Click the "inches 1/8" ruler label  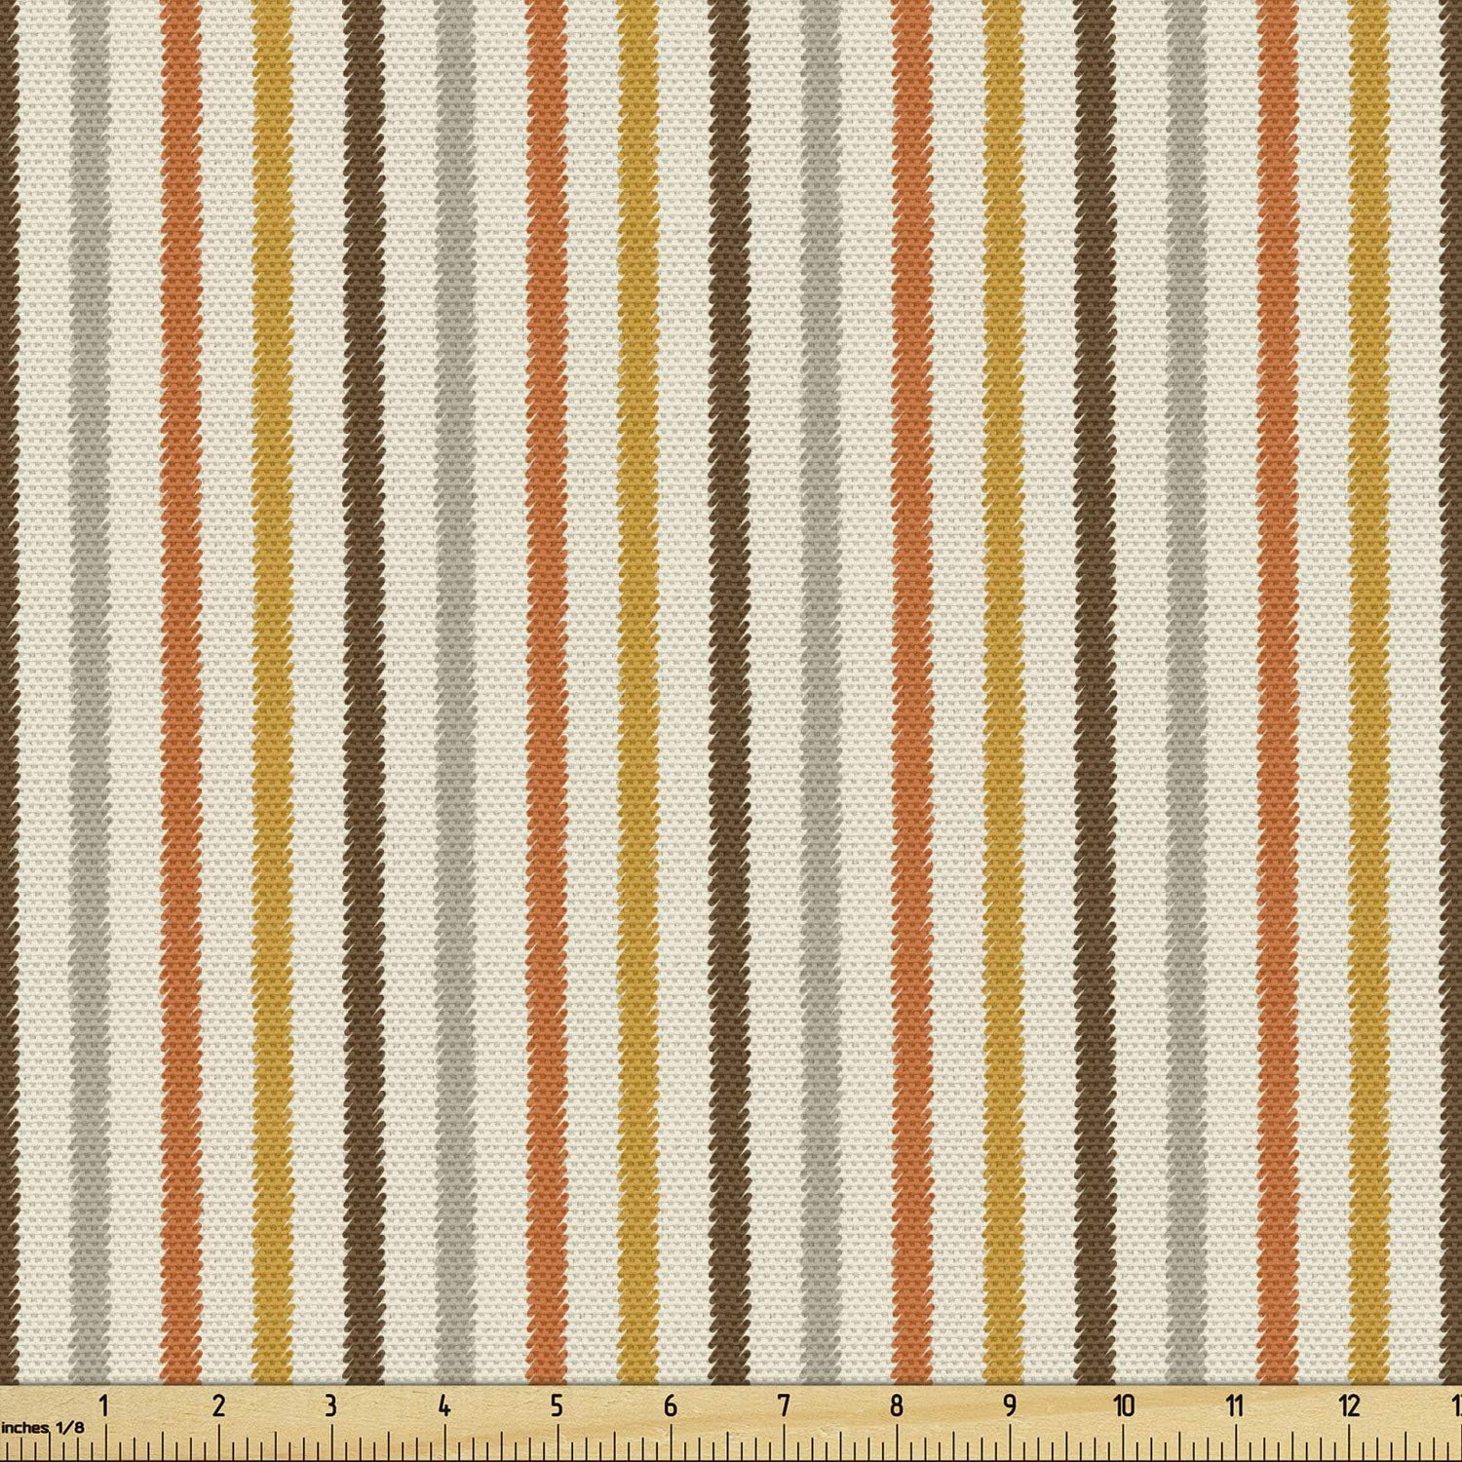tap(43, 1427)
